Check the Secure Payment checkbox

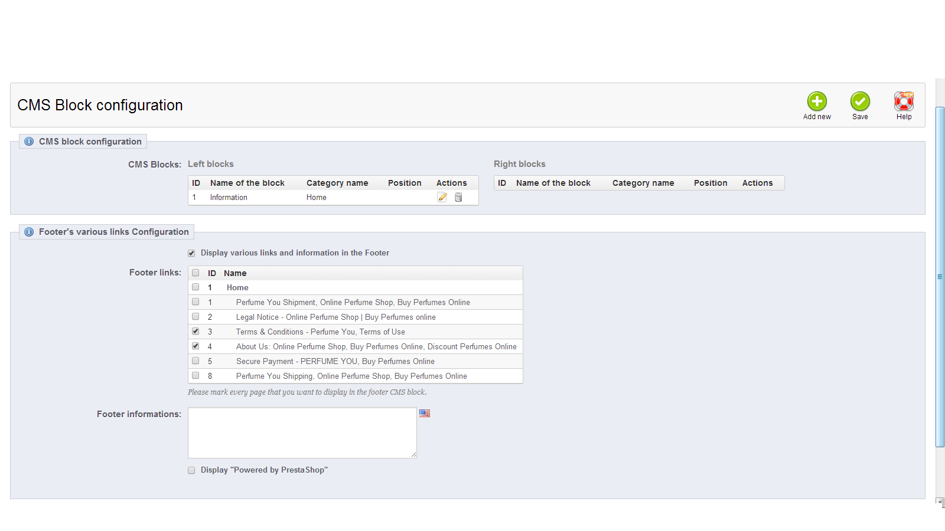[x=195, y=361]
